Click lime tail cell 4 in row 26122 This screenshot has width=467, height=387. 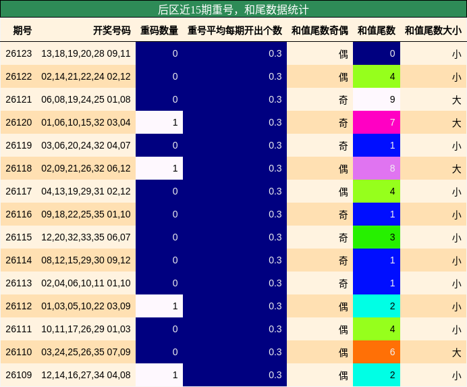click(377, 76)
